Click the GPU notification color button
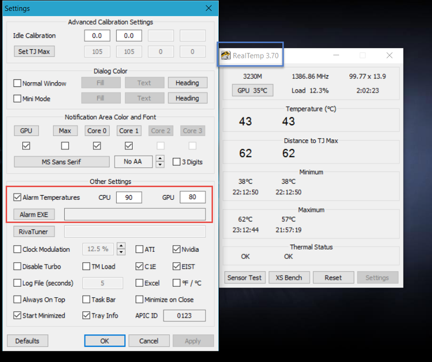432x362 pixels. (x=26, y=131)
